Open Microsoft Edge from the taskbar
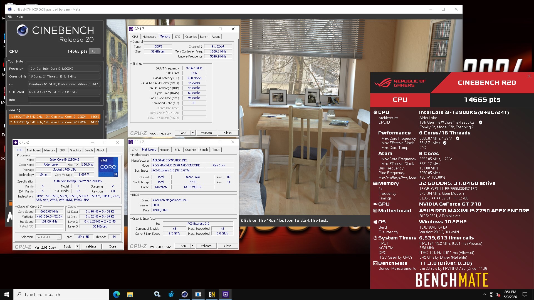The height and width of the screenshot is (300, 534). [117, 294]
